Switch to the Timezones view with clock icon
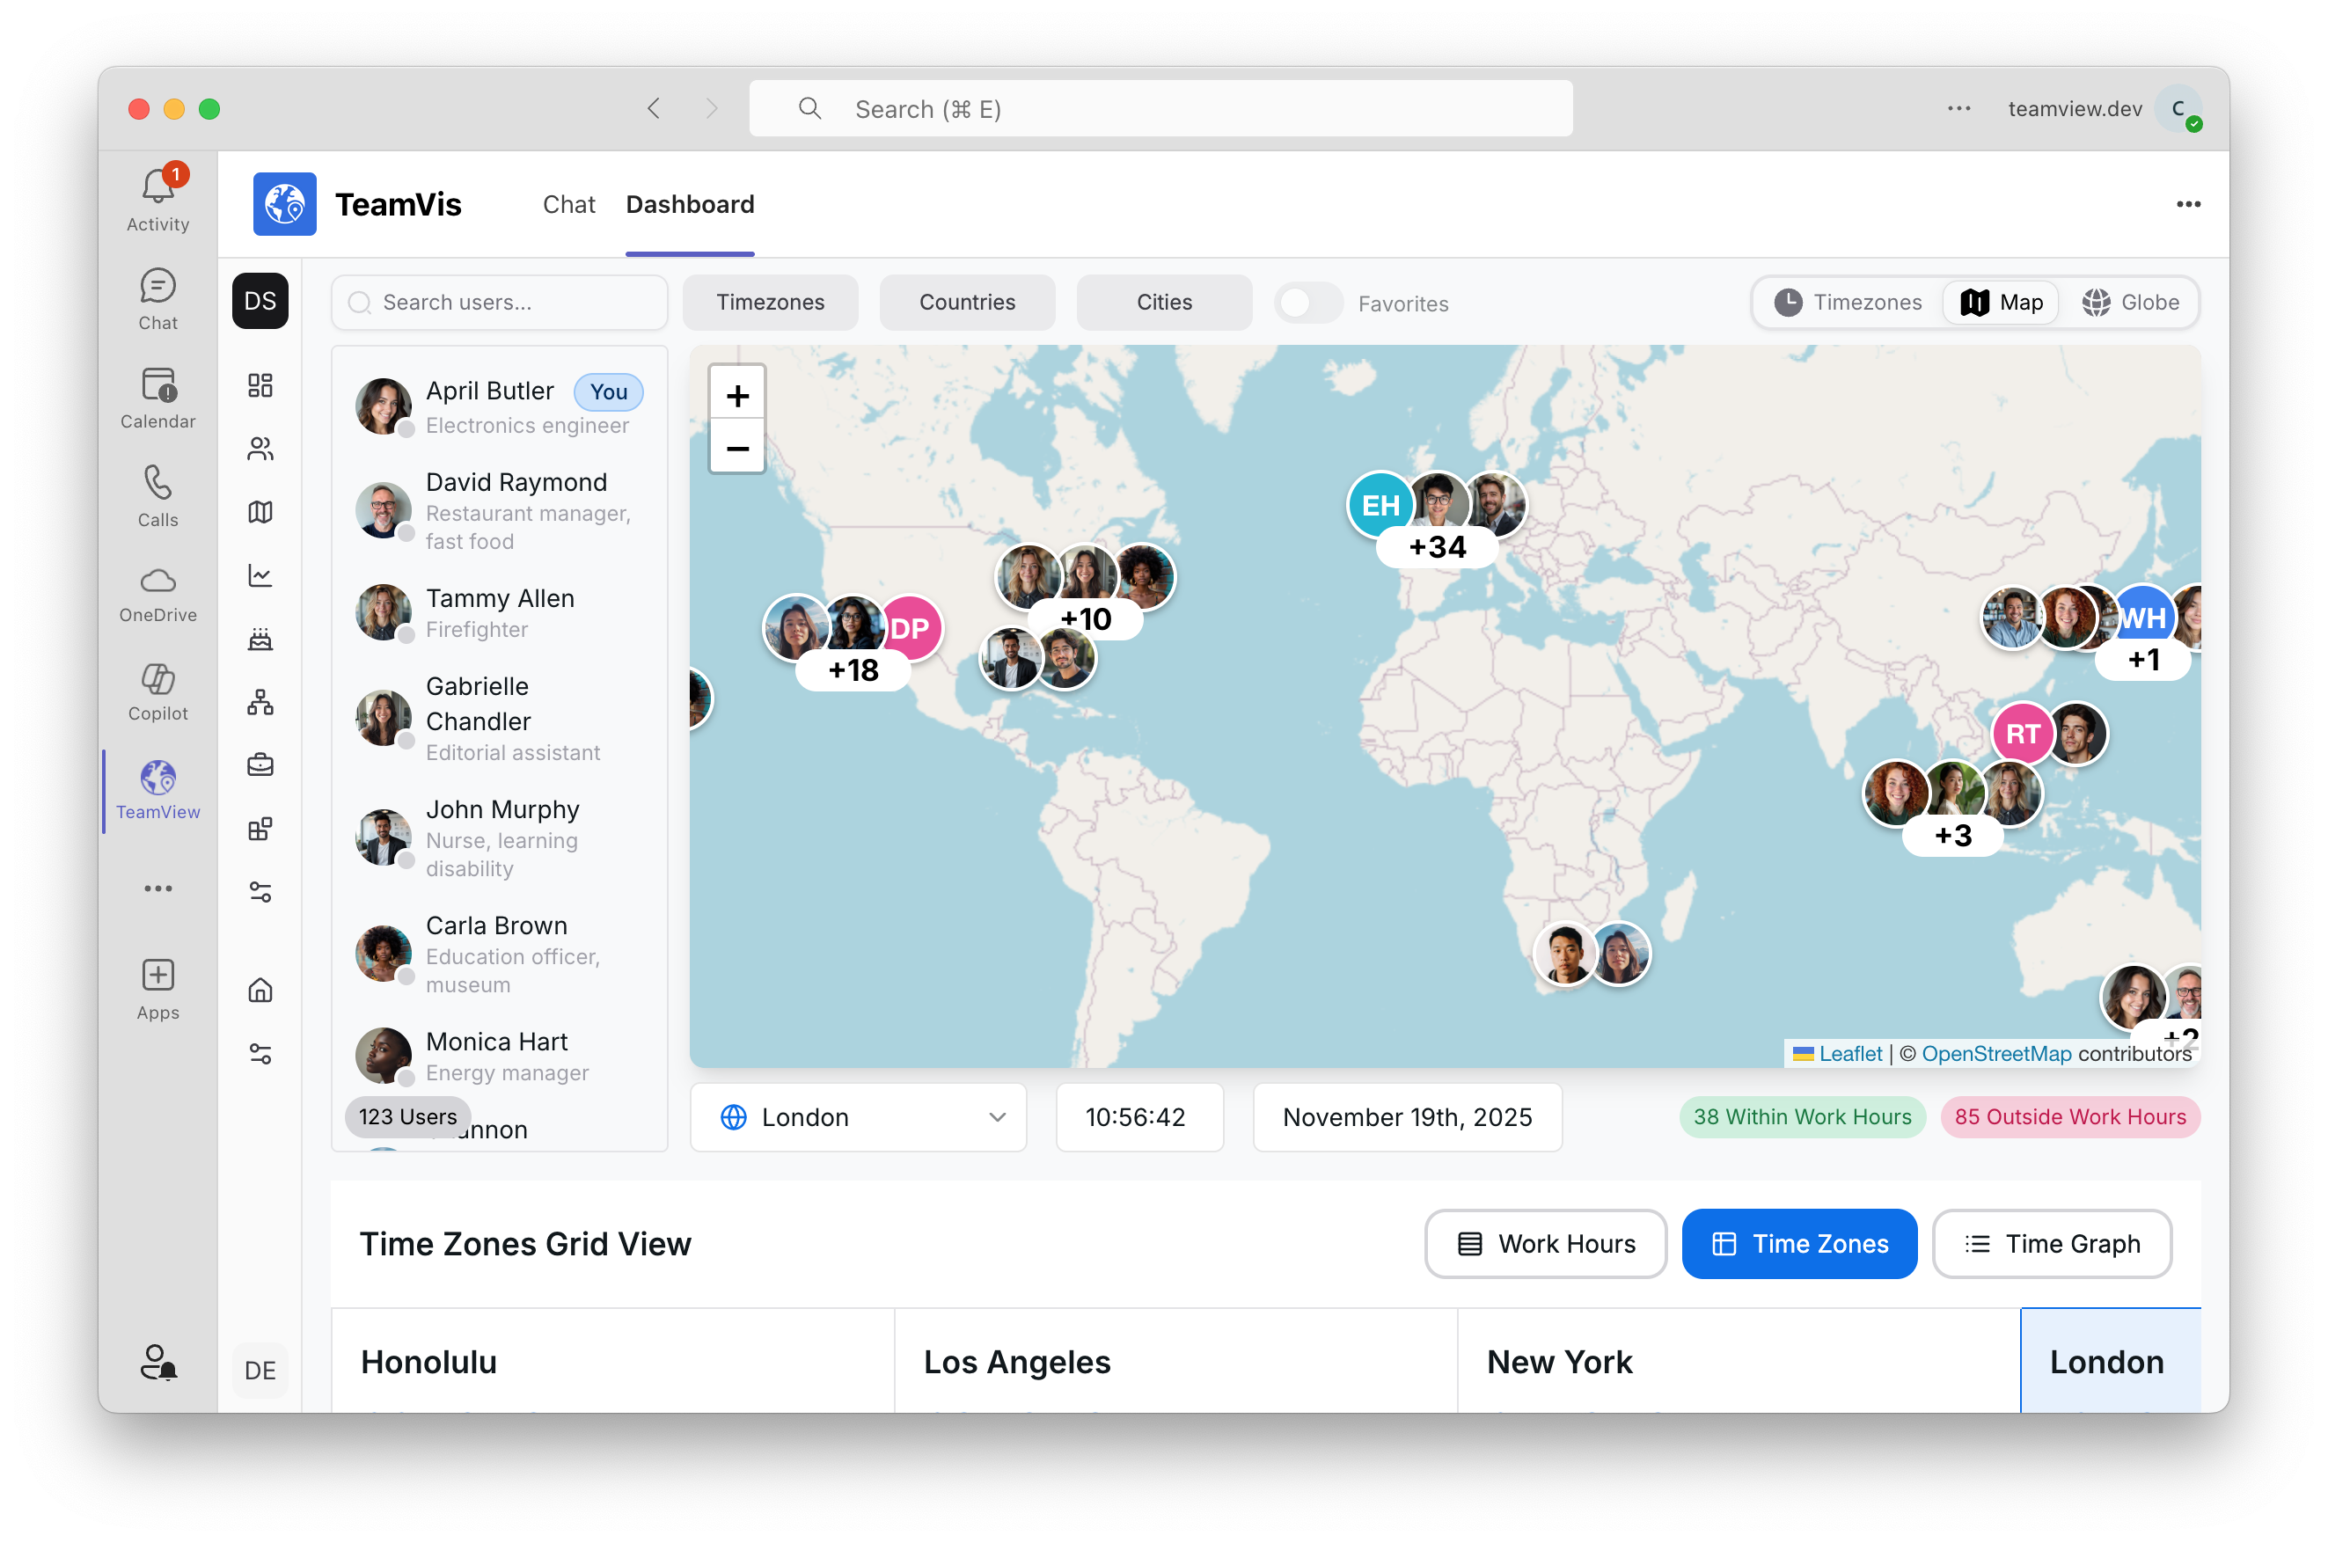Screen dimensions: 2328x1543 click(x=1847, y=302)
